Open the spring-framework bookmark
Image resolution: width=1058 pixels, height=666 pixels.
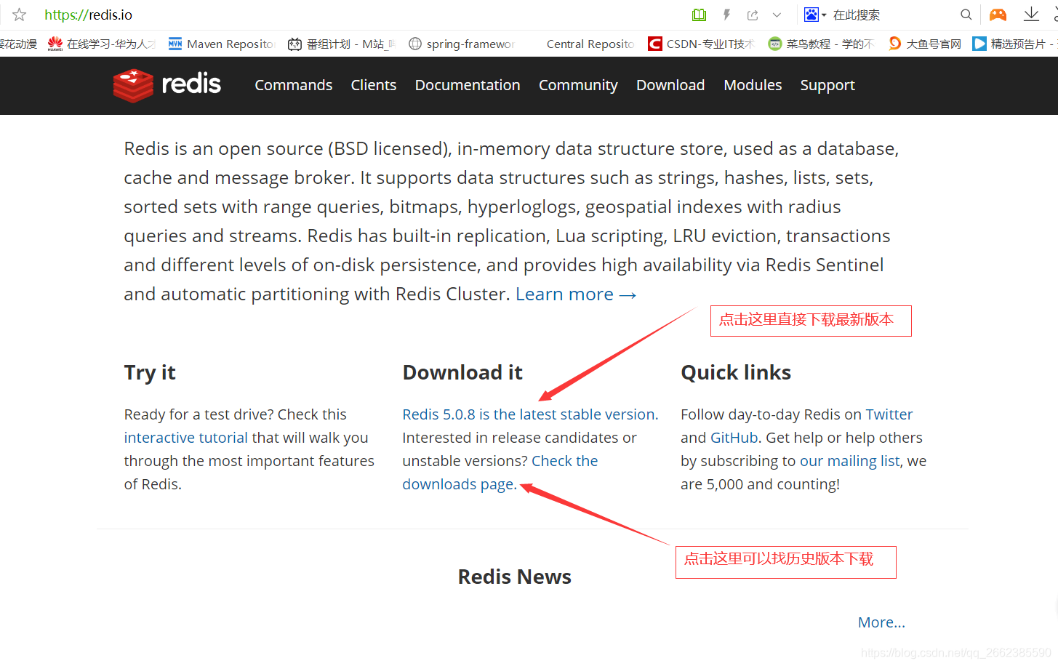coord(462,44)
